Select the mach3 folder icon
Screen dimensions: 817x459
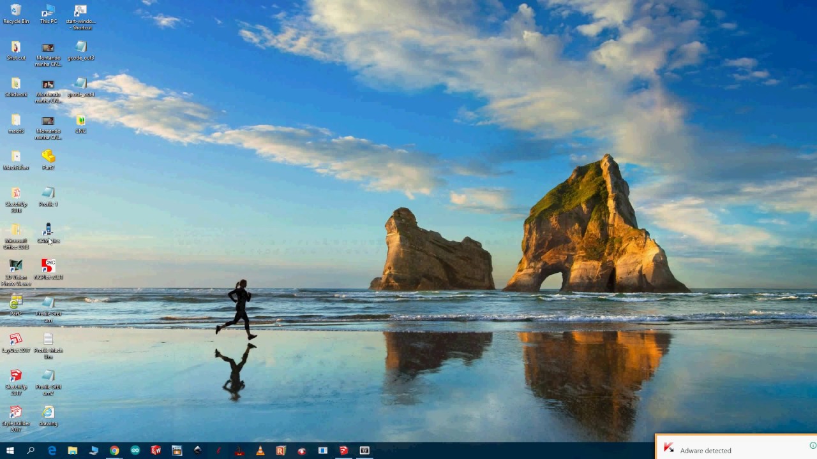tap(16, 124)
